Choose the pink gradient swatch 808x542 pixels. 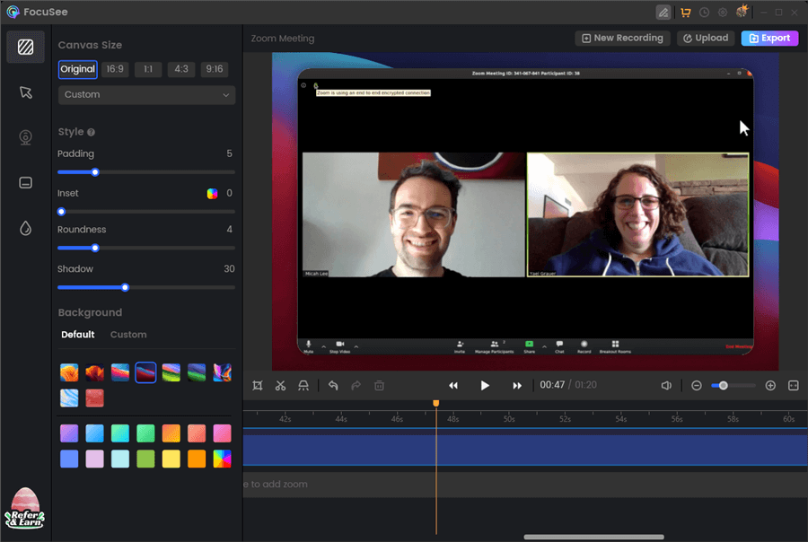pyautogui.click(x=222, y=433)
